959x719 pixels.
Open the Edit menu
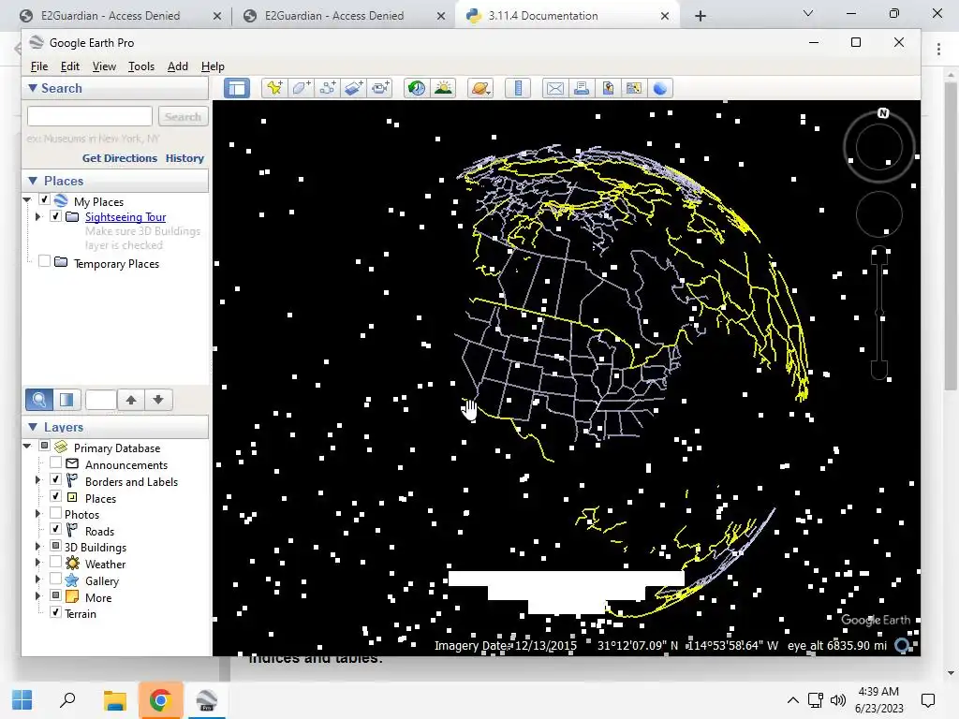(x=69, y=66)
